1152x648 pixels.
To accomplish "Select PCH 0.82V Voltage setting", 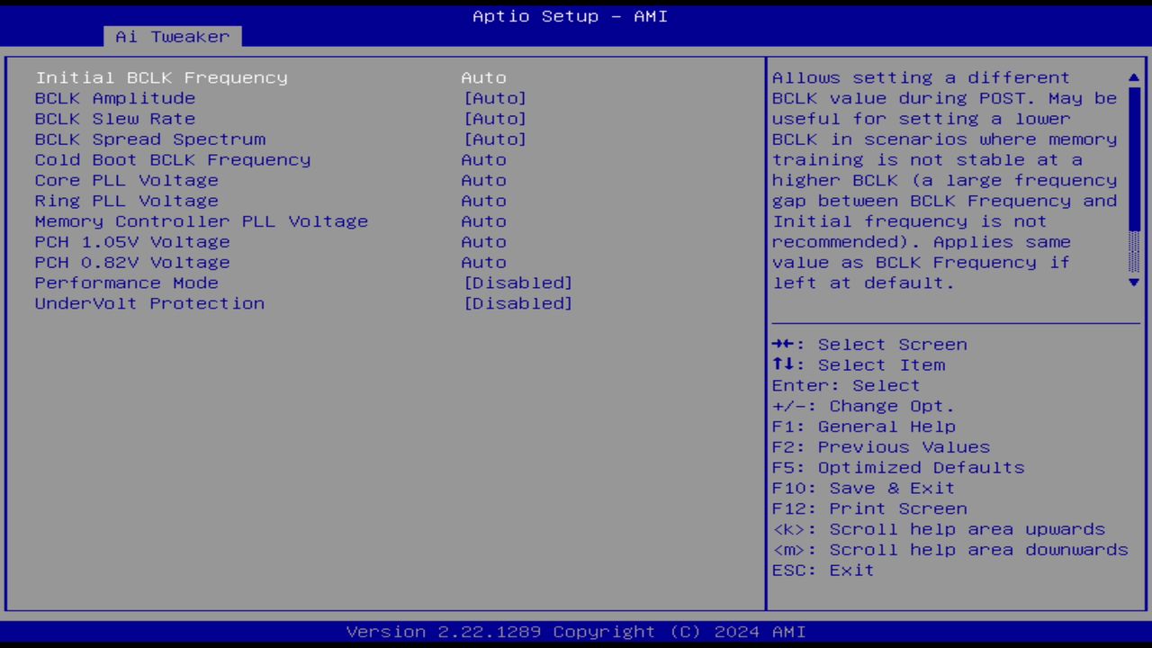I will 132,263.
